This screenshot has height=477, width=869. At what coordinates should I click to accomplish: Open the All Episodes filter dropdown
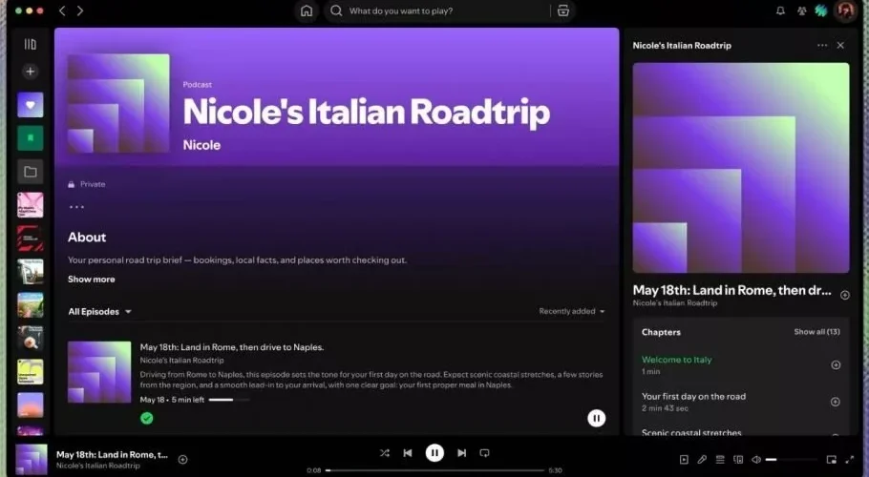(x=99, y=312)
